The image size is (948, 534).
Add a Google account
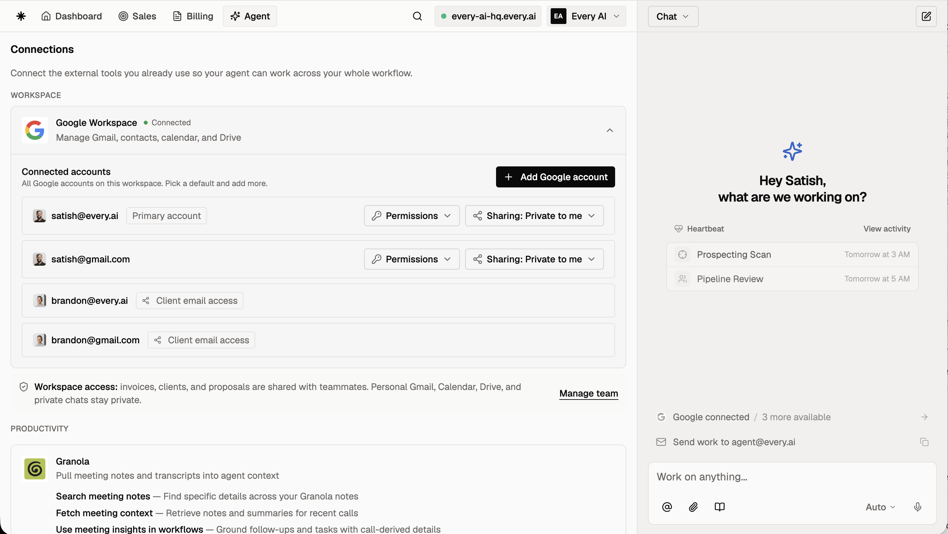click(555, 177)
